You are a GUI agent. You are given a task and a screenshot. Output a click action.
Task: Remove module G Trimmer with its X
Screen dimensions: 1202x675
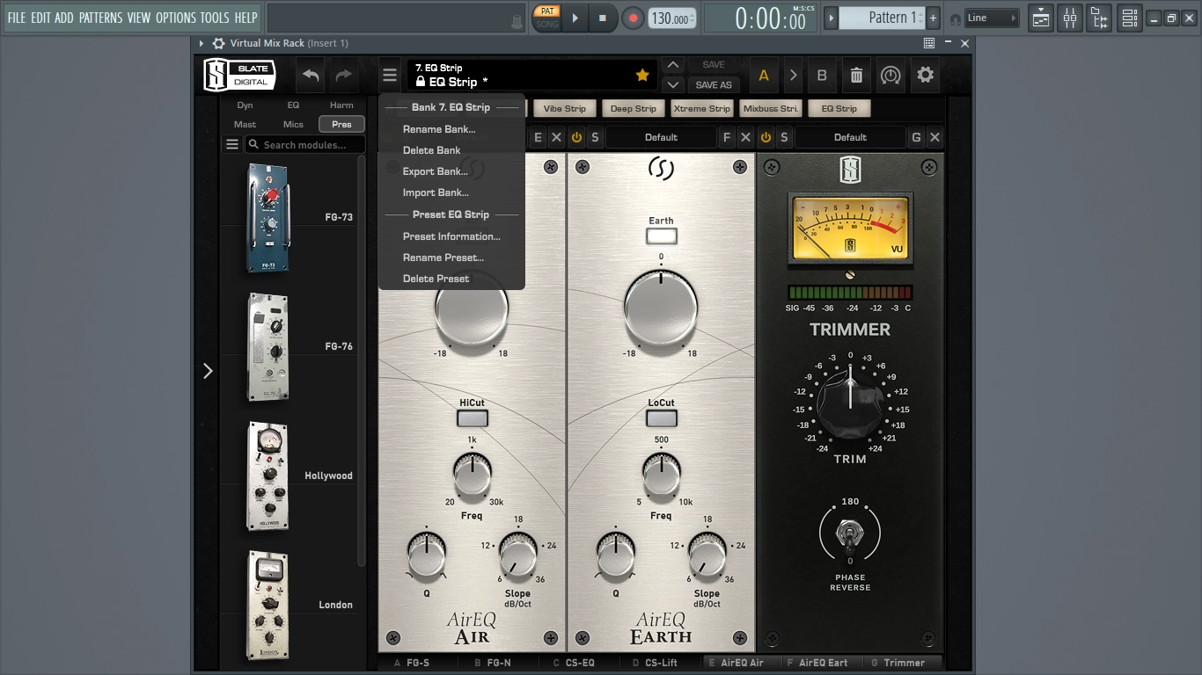[x=934, y=138]
